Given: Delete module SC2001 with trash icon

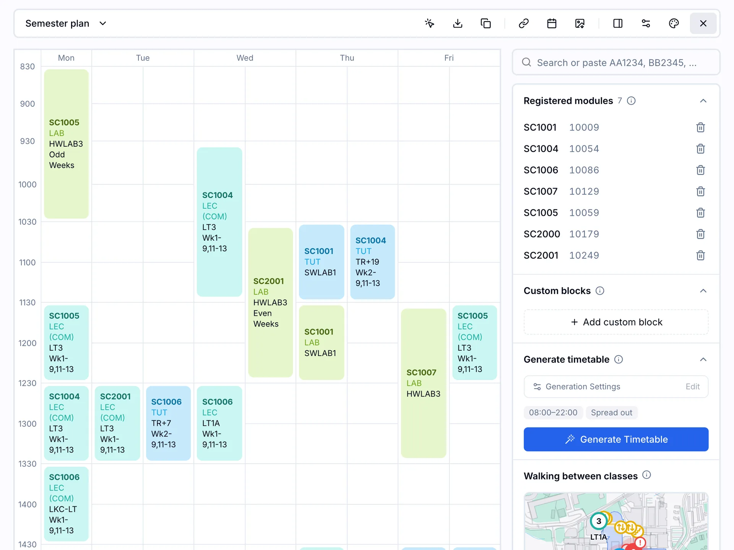Looking at the screenshot, I should click(x=700, y=256).
